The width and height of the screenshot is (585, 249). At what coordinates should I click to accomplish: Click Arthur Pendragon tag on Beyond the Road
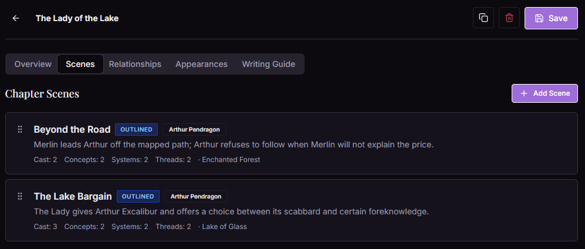(x=194, y=130)
